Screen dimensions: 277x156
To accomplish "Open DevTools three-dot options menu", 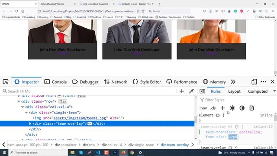I will point(264,82).
